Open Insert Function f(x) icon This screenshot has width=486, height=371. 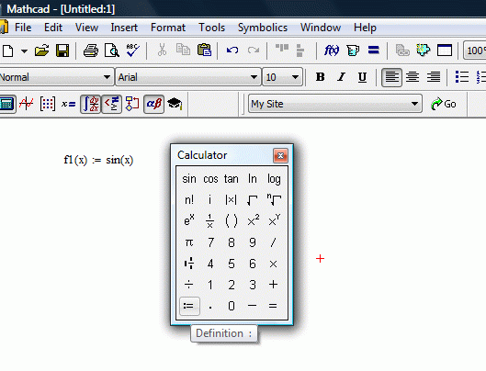[332, 51]
